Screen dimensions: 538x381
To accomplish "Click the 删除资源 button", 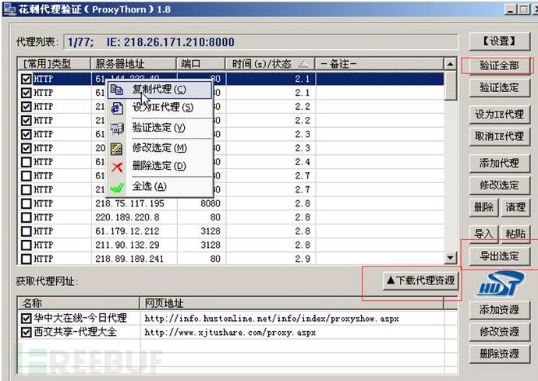I will pos(500,354).
